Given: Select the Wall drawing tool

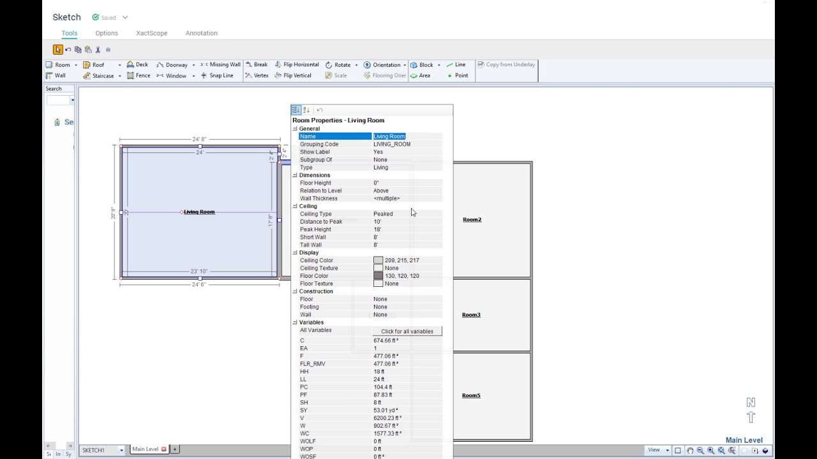Looking at the screenshot, I should coord(56,75).
